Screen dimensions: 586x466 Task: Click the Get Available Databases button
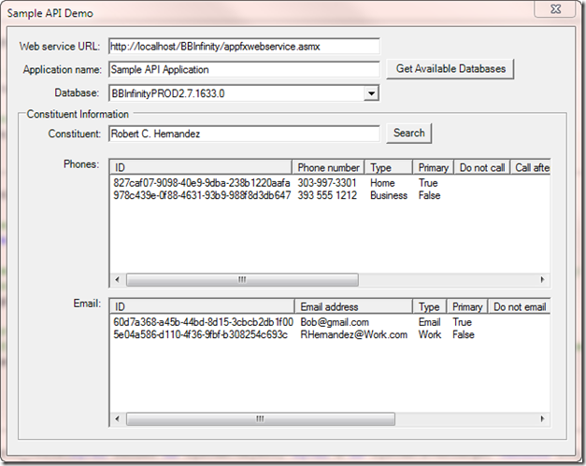point(450,69)
